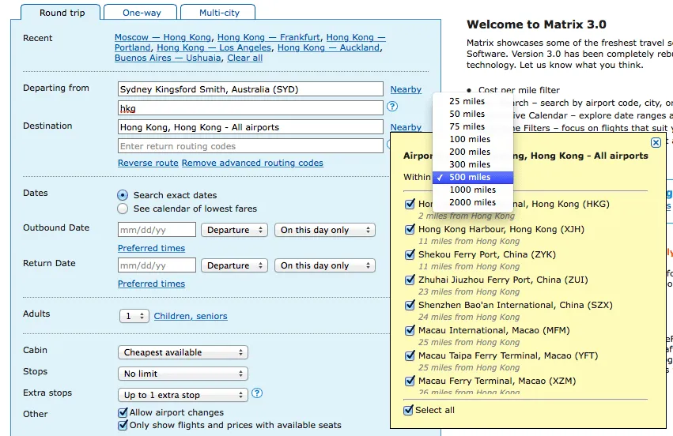
Task: Open Return Date Departure dropdown
Action: [234, 265]
